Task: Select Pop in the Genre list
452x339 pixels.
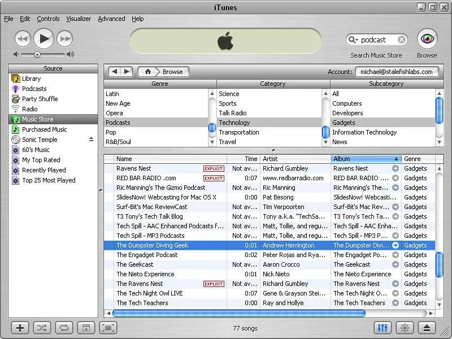Action: (x=156, y=132)
